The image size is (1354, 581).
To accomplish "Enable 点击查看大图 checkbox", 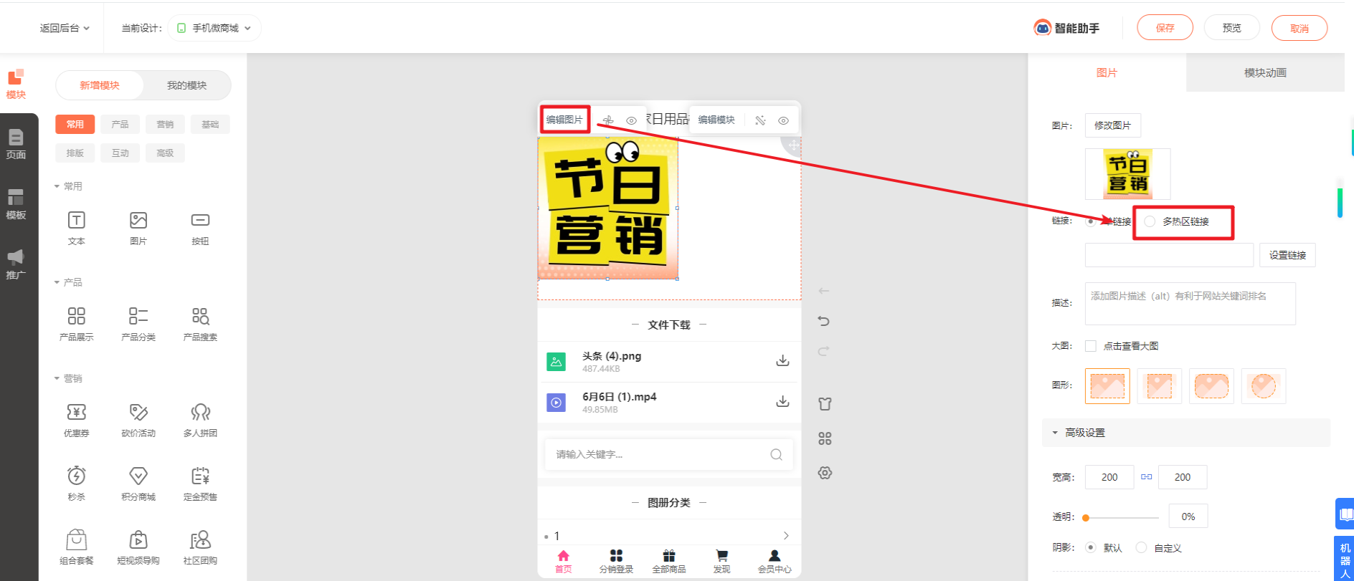I will coord(1091,346).
